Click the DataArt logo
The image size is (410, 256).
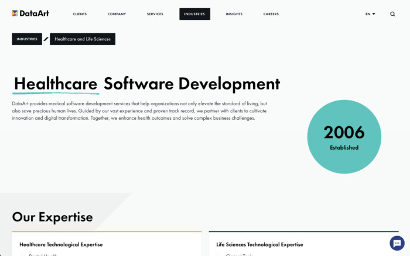pos(30,13)
